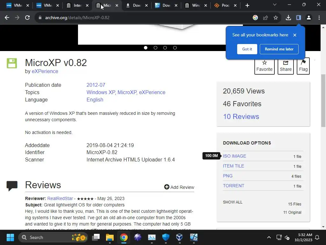
Task: Click the page vertical scrollbar thumb
Action: click(323, 100)
